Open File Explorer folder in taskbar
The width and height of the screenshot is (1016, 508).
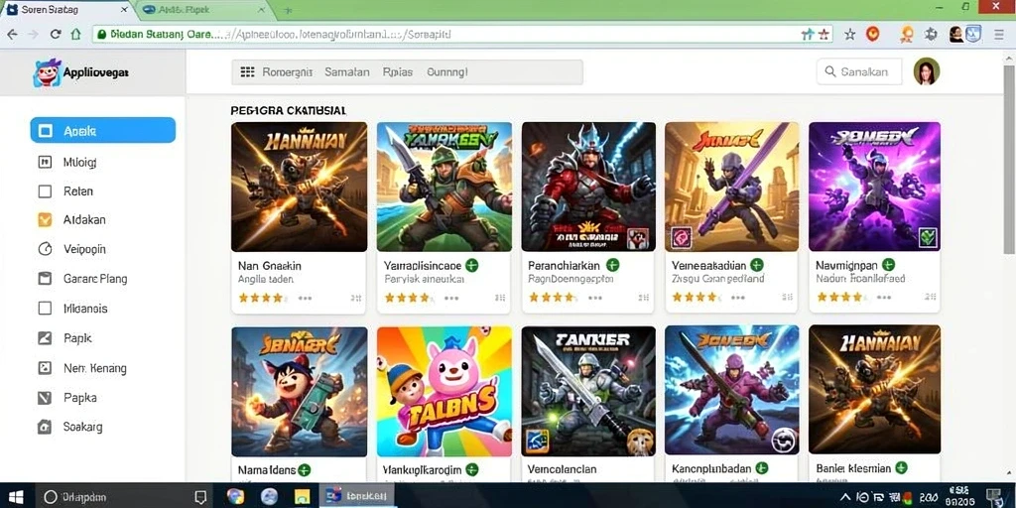[303, 497]
